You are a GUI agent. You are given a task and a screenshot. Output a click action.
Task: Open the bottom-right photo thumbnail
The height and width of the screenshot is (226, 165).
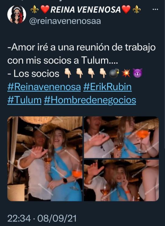click(121, 180)
